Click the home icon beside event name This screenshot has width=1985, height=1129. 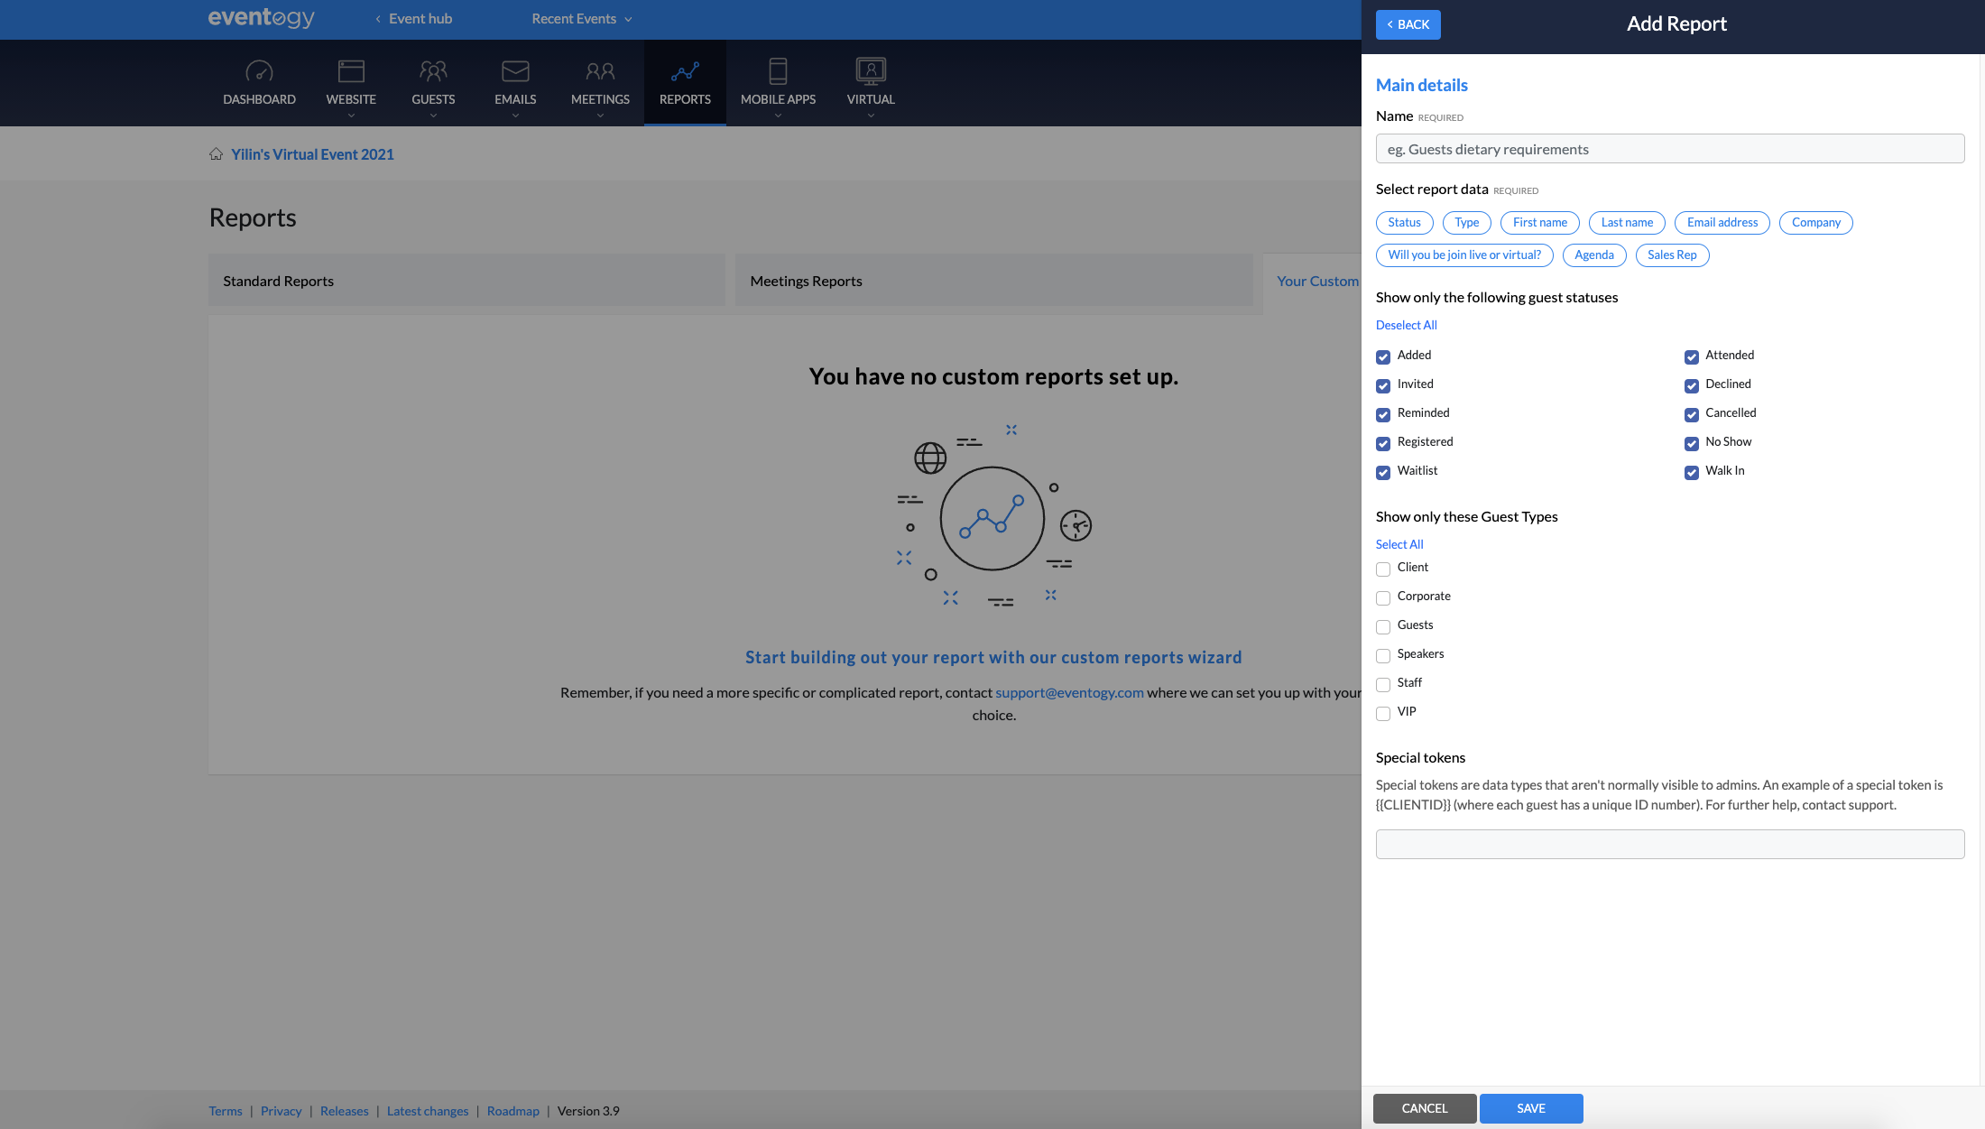click(x=216, y=154)
